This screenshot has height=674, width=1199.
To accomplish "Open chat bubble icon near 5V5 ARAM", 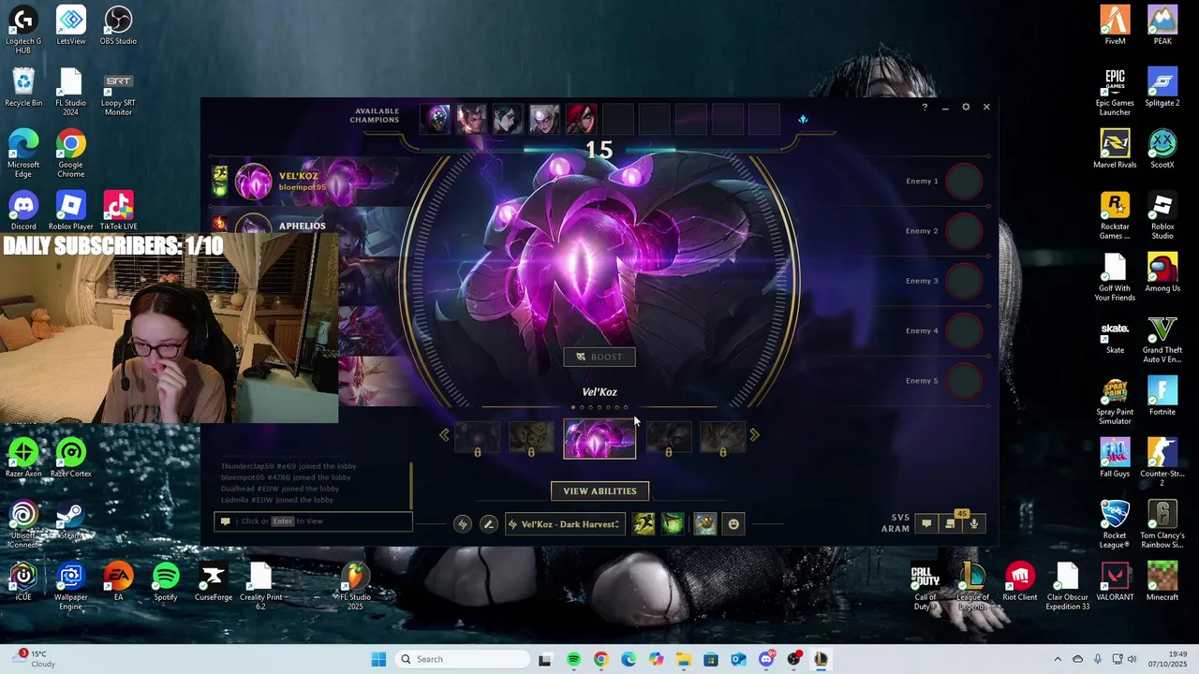I will 926,524.
